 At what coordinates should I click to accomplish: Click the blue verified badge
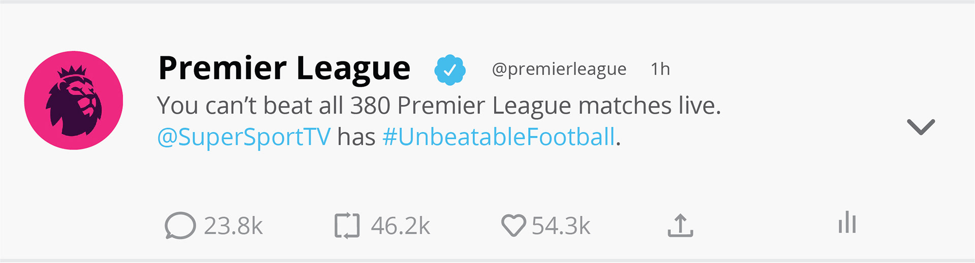pos(450,70)
